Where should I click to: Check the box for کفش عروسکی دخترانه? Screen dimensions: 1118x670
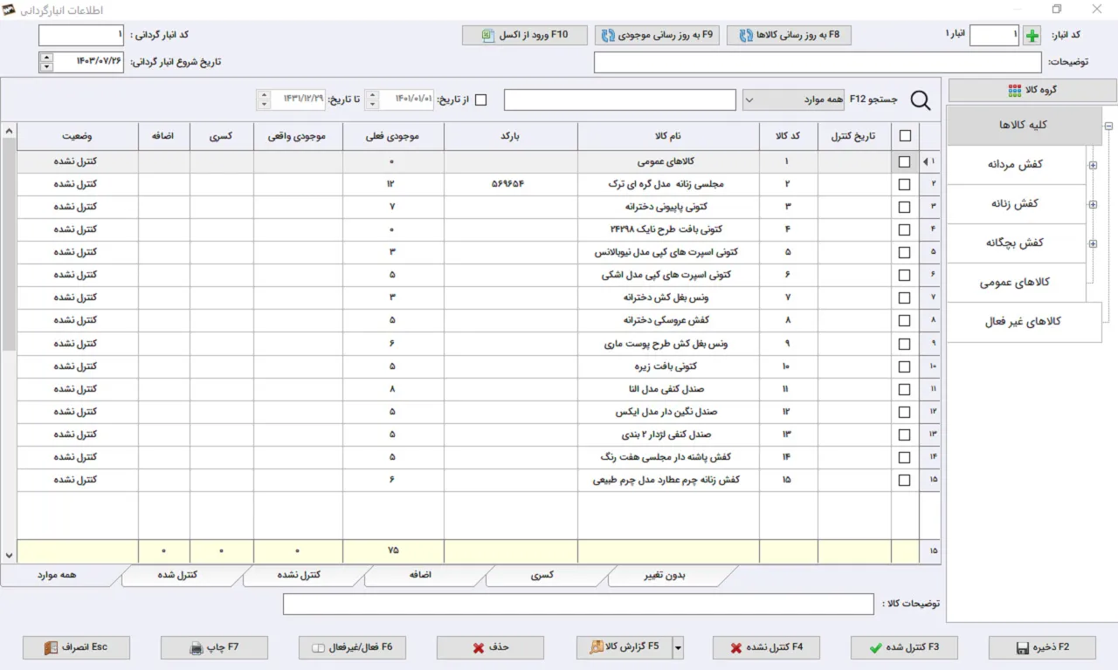904,320
